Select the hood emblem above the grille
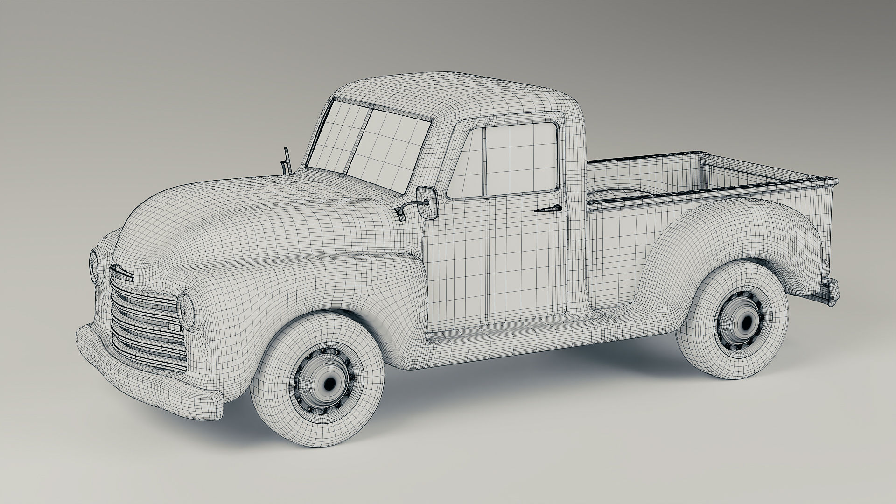This screenshot has height=504, width=896. (x=121, y=273)
